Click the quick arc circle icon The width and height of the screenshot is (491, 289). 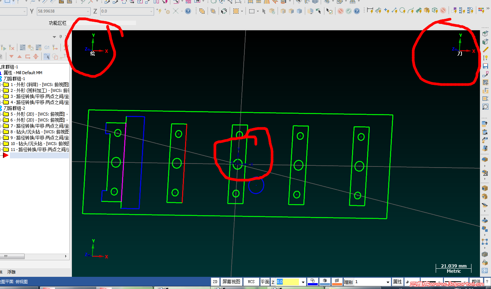[403, 10]
